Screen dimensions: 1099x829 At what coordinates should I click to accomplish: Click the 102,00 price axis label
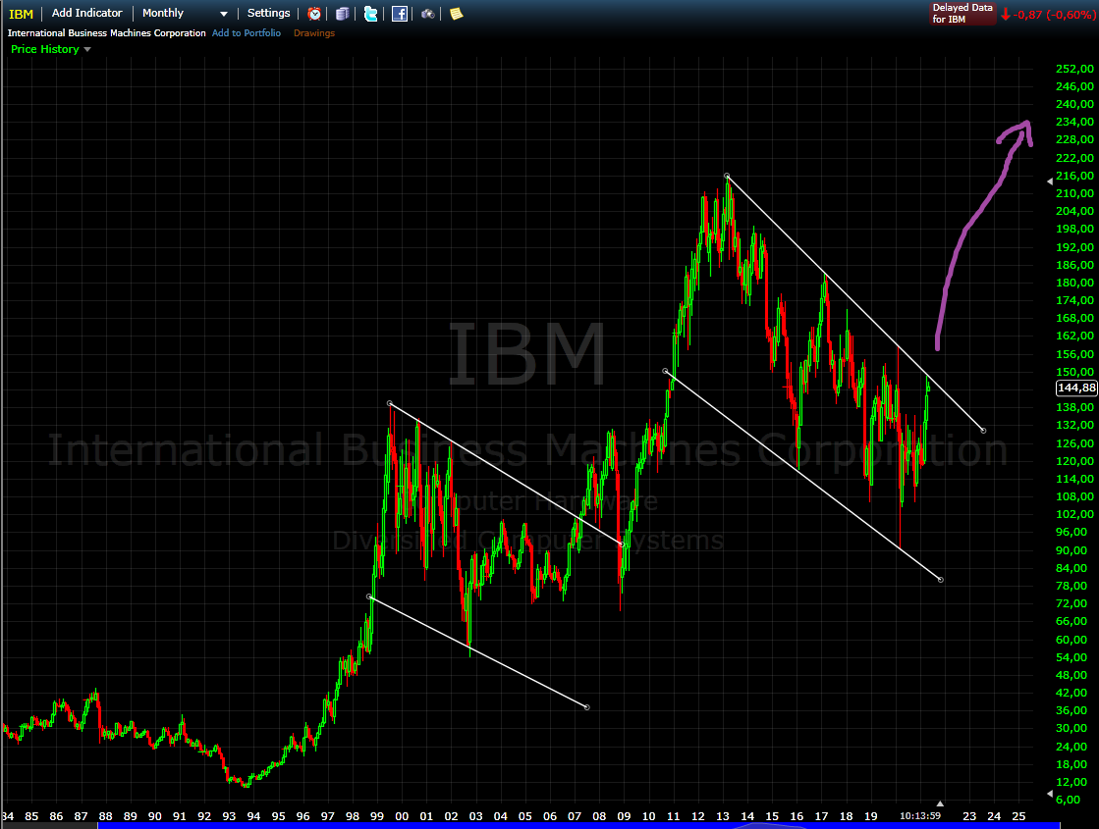point(1074,514)
